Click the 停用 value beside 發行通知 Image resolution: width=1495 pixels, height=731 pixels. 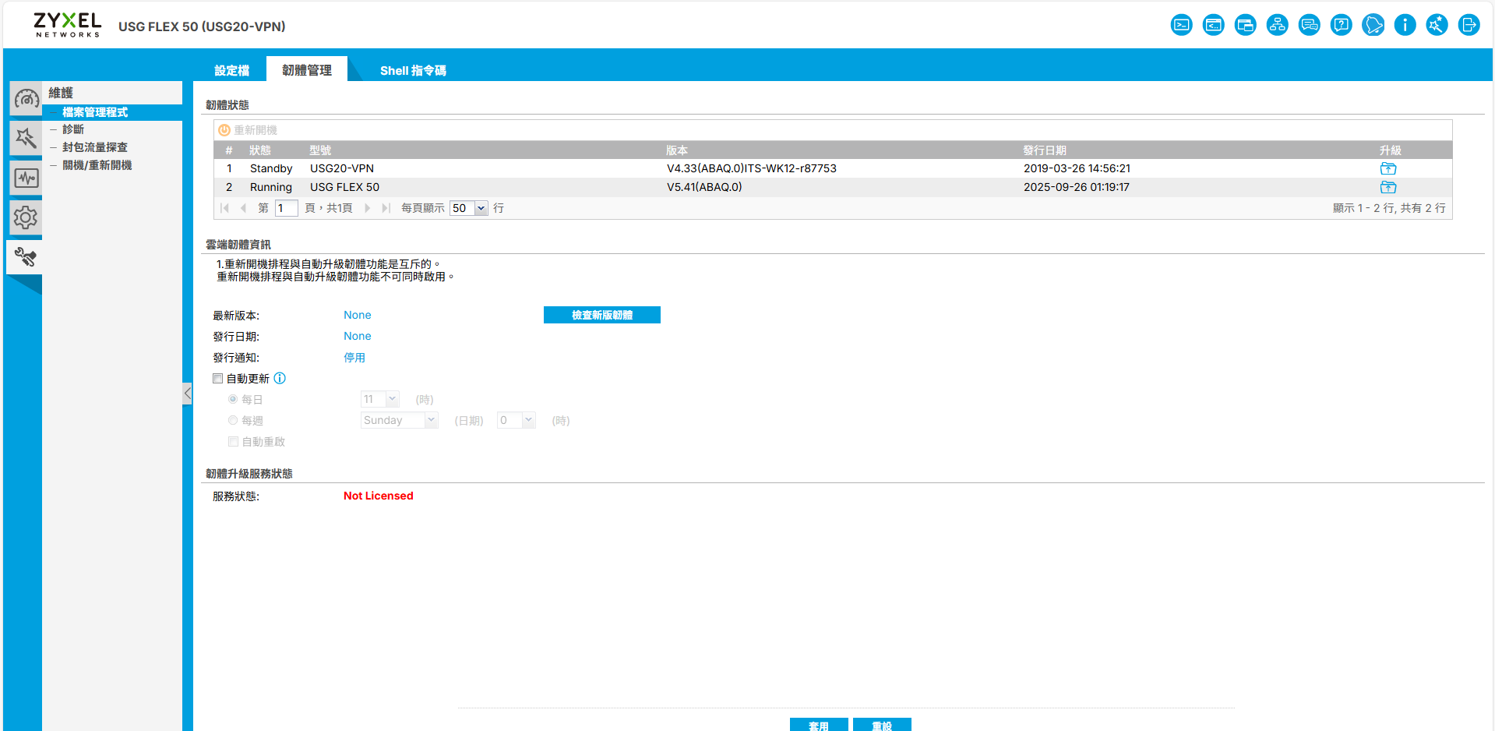[354, 358]
